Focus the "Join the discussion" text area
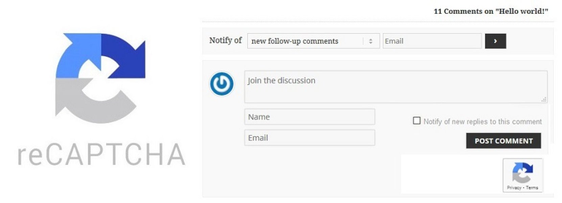The width and height of the screenshot is (562, 203). (396, 87)
